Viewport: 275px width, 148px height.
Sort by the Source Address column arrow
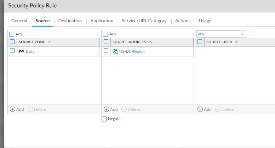150,42
